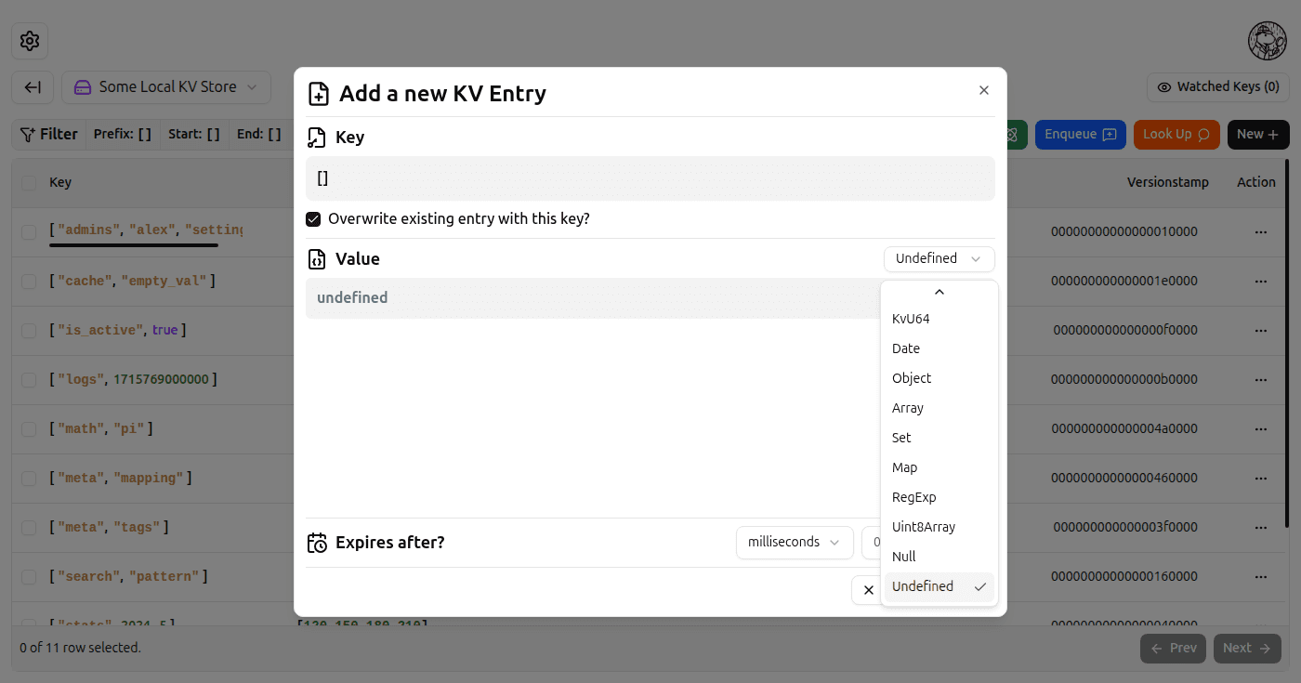
Task: Select Set from the type list
Action: (939, 438)
